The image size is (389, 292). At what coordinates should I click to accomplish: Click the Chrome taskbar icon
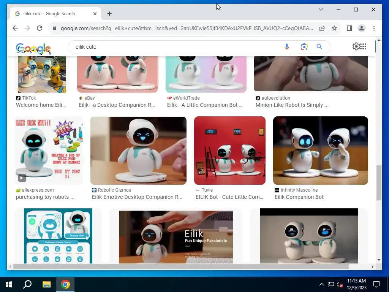tap(65, 284)
